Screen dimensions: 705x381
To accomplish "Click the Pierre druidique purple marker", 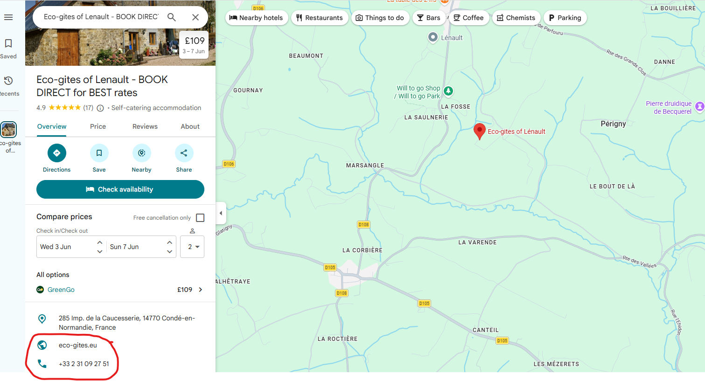I will [699, 107].
